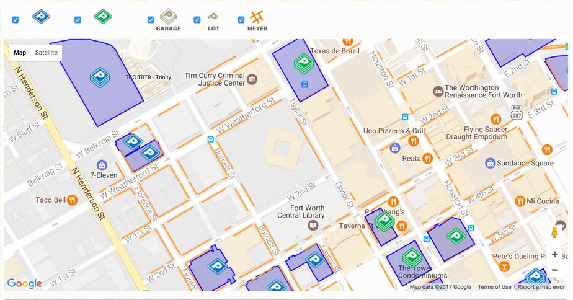
Task: Switch to Map view
Action: click(x=20, y=53)
